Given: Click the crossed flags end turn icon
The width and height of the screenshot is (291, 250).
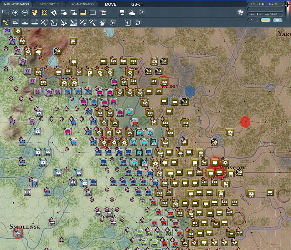Looking at the screenshot, I should 240,12.
